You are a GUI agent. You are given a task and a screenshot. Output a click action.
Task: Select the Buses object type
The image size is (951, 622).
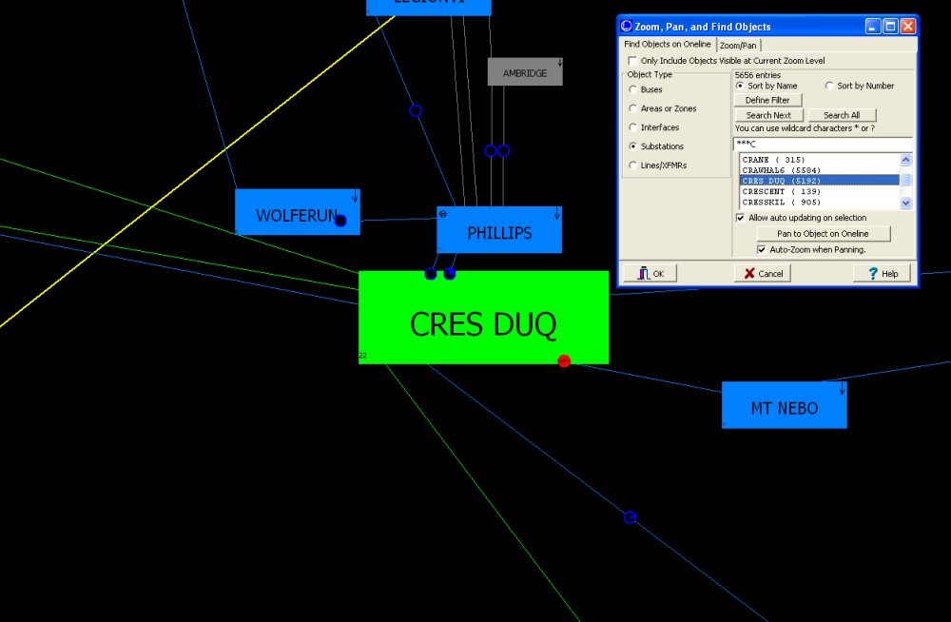click(x=633, y=89)
